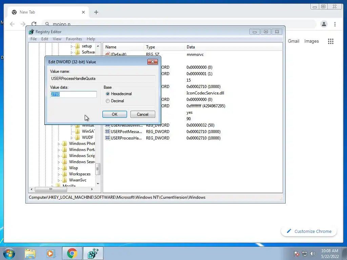347x260 pixels.
Task: Expand the WUDF registry key
Action: tap(72, 138)
